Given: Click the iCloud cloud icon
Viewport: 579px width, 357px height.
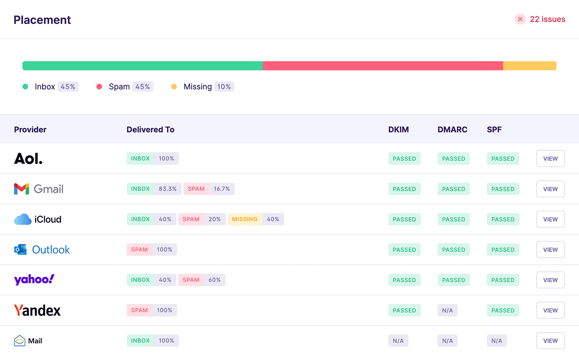Looking at the screenshot, I should (23, 219).
